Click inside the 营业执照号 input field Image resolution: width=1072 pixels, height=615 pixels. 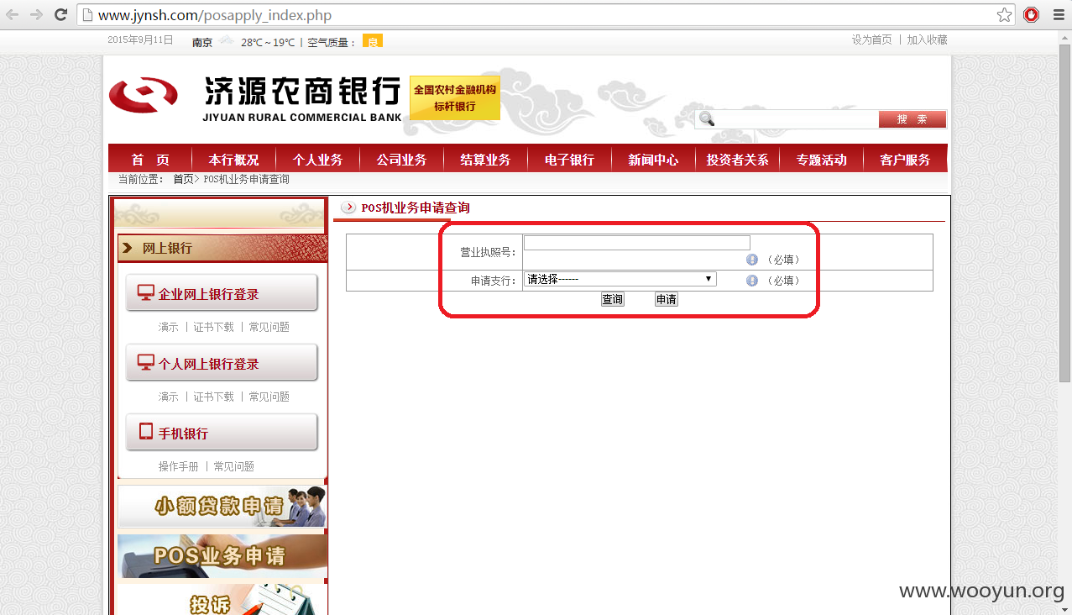point(636,242)
